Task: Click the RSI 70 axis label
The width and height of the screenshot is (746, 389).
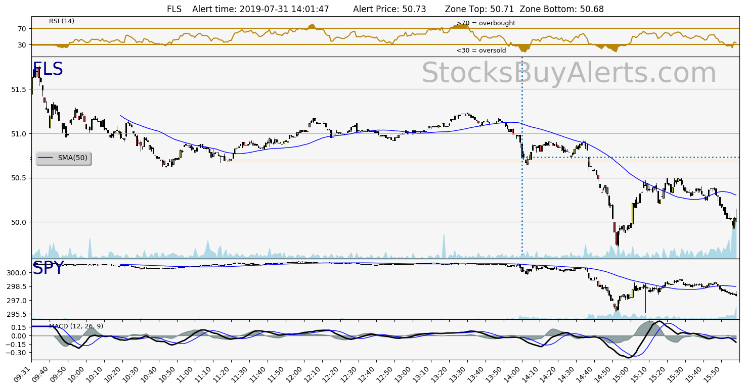Action: [x=22, y=29]
